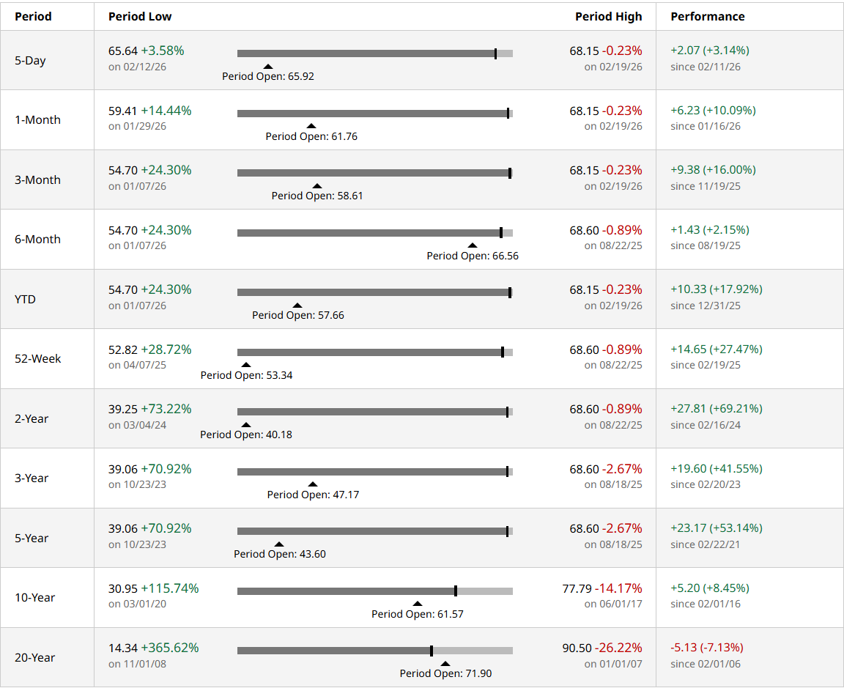Click the 10-Year high value 77.79
The width and height of the screenshot is (844, 688).
tap(577, 588)
